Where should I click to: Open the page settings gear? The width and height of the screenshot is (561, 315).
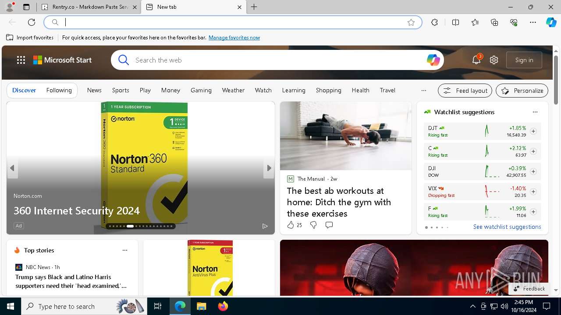tap(494, 60)
